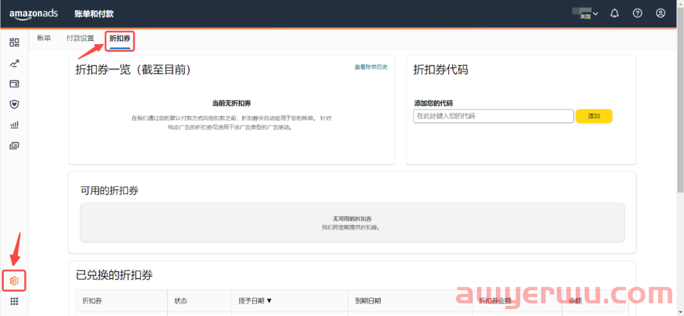Select the shield heart sidebar icon

tap(14, 104)
